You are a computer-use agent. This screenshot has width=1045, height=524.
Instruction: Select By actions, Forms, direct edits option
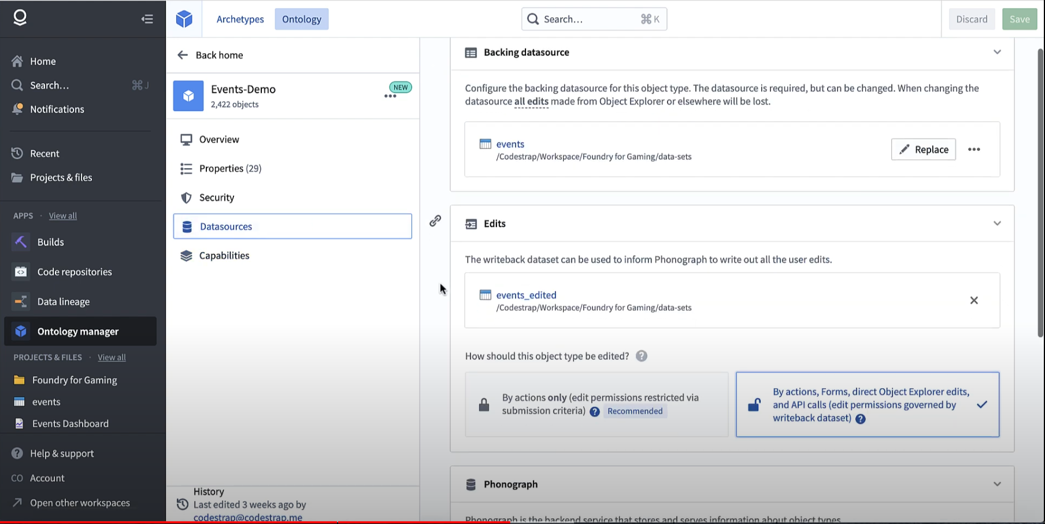(x=868, y=404)
